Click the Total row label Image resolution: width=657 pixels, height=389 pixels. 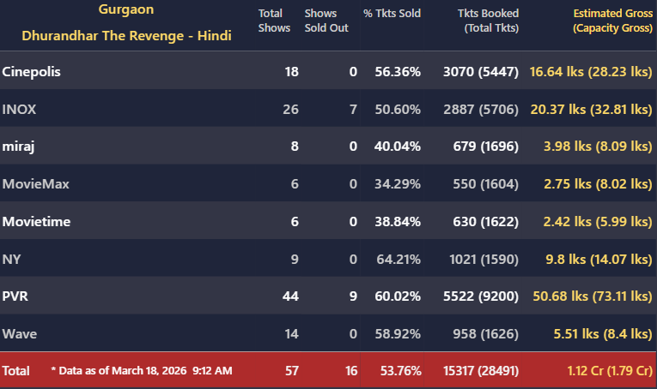tap(16, 371)
